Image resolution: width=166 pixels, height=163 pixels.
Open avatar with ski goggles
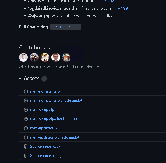[67, 57]
